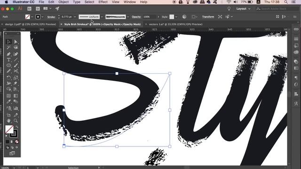Open zoom level dropdown in status bar
Screen dimensions: 301x169
[x=14, y=168]
